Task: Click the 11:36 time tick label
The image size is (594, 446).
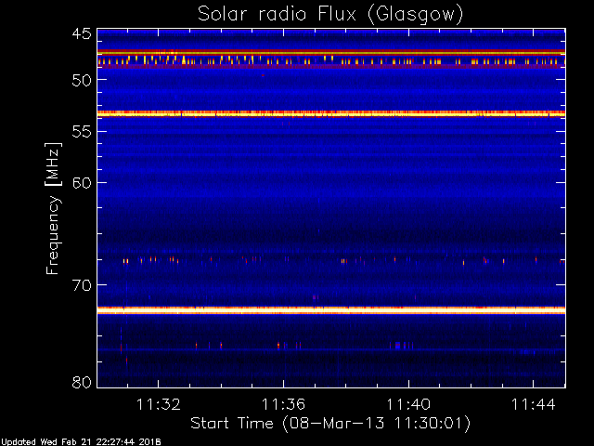Action: point(283,404)
